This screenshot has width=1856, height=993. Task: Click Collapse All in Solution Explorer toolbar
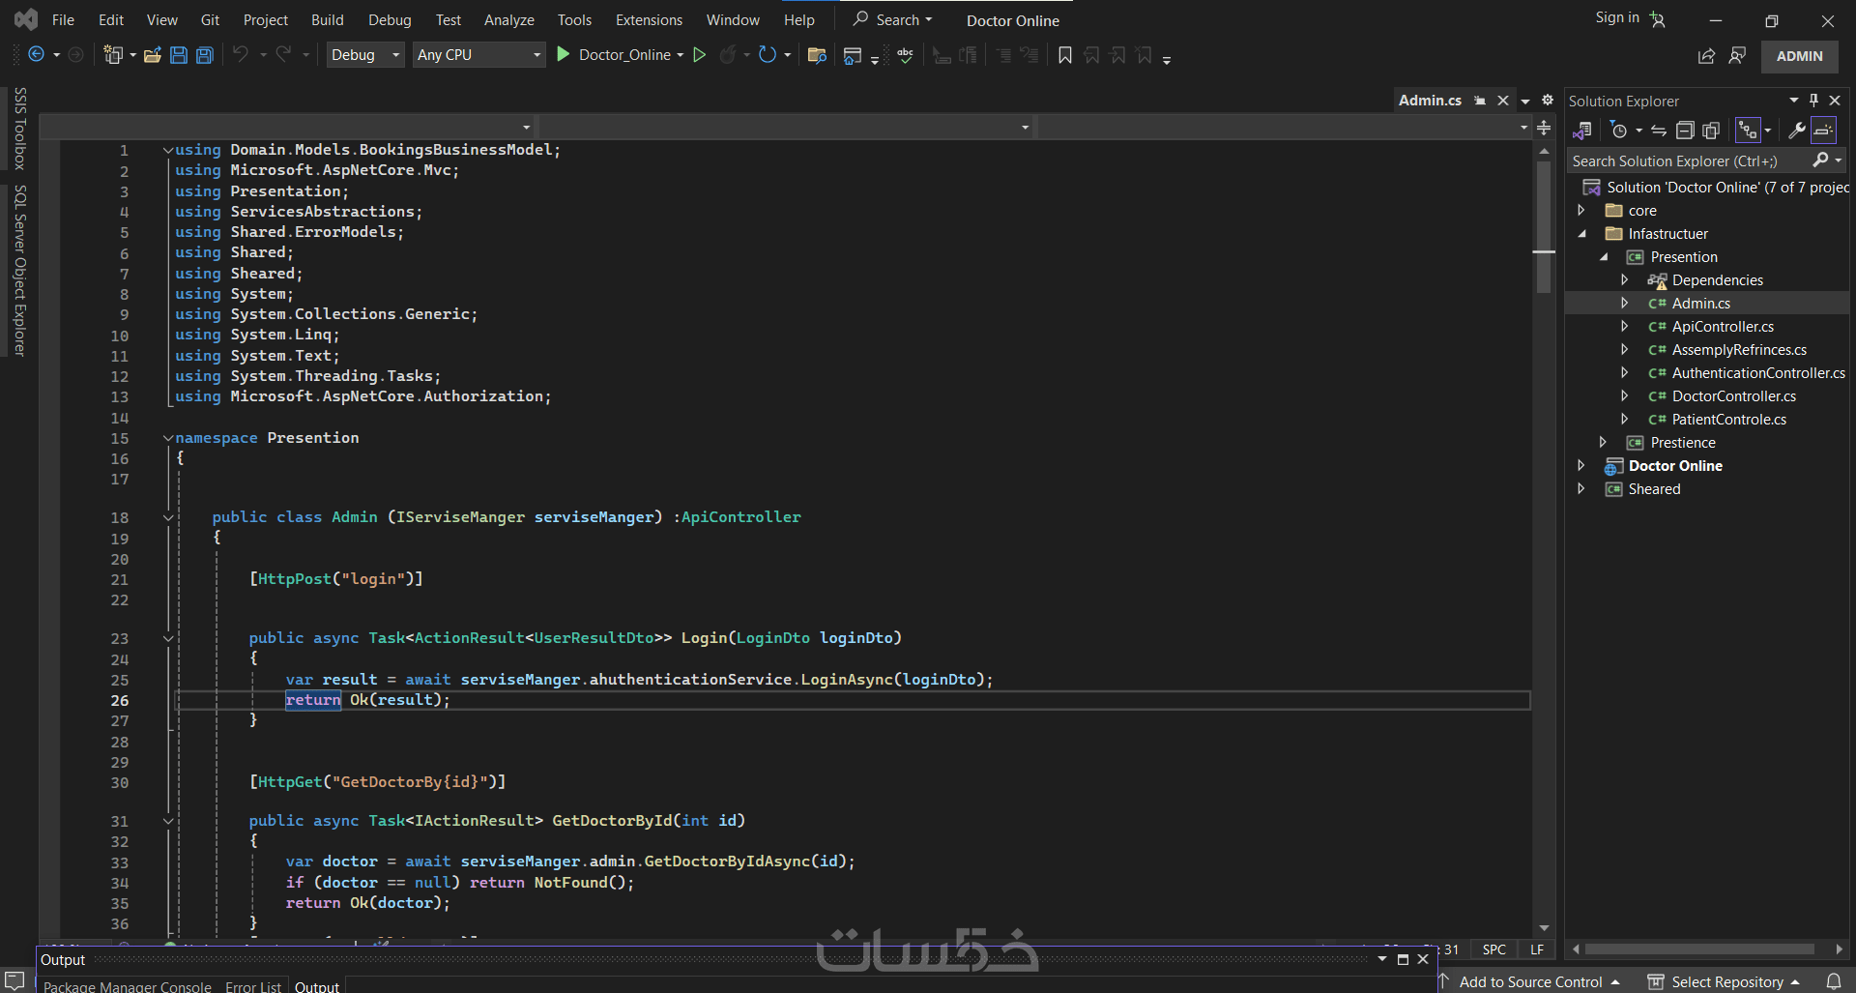(x=1685, y=131)
